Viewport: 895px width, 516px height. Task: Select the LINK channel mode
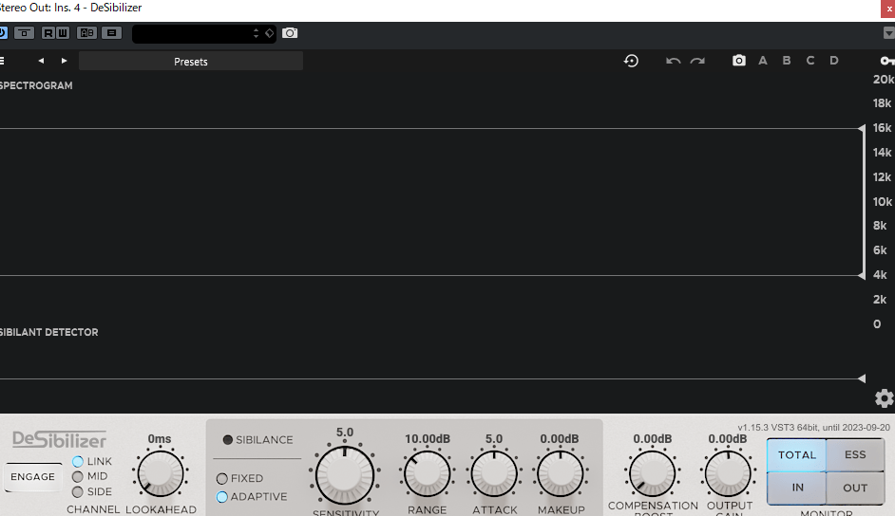[78, 461]
